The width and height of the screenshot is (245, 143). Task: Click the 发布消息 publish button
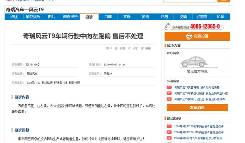coord(197,108)
